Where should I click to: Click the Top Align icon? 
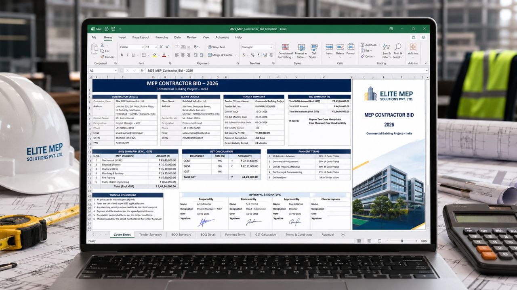point(177,46)
